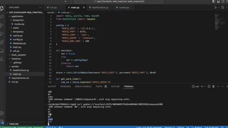
Task: Open launch profile dropdown beside plus
Action: (205, 86)
